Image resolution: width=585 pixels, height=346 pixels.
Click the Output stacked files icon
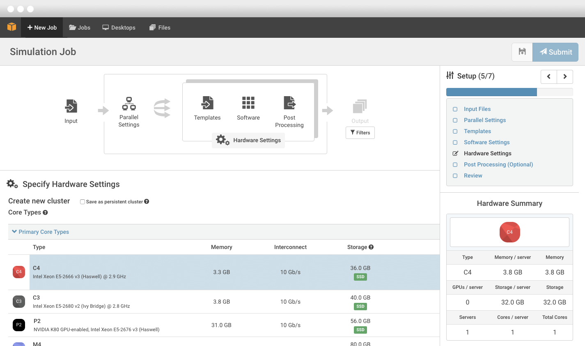pos(360,106)
